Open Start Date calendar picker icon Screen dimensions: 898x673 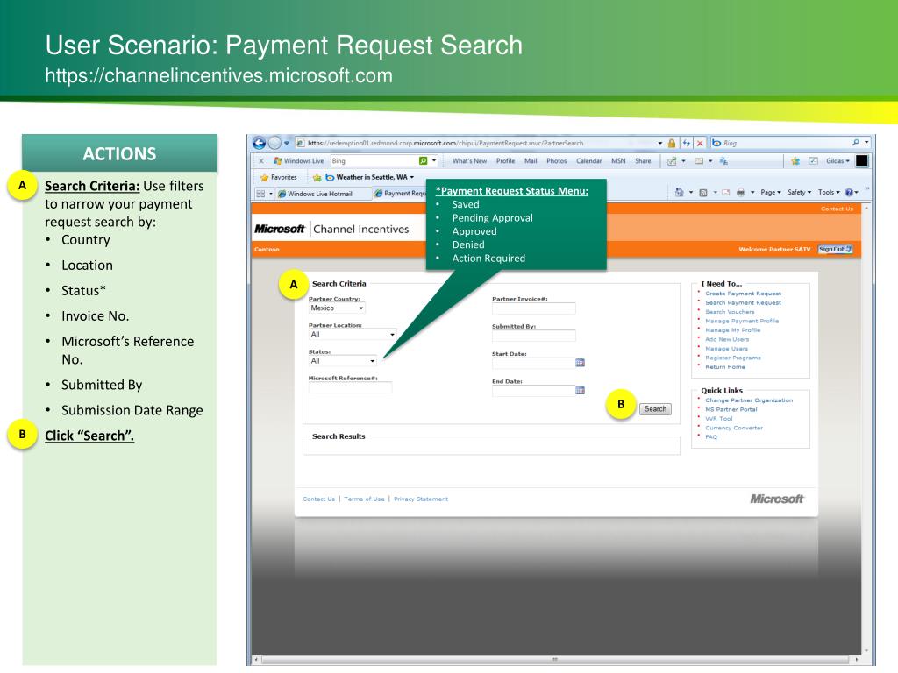581,363
